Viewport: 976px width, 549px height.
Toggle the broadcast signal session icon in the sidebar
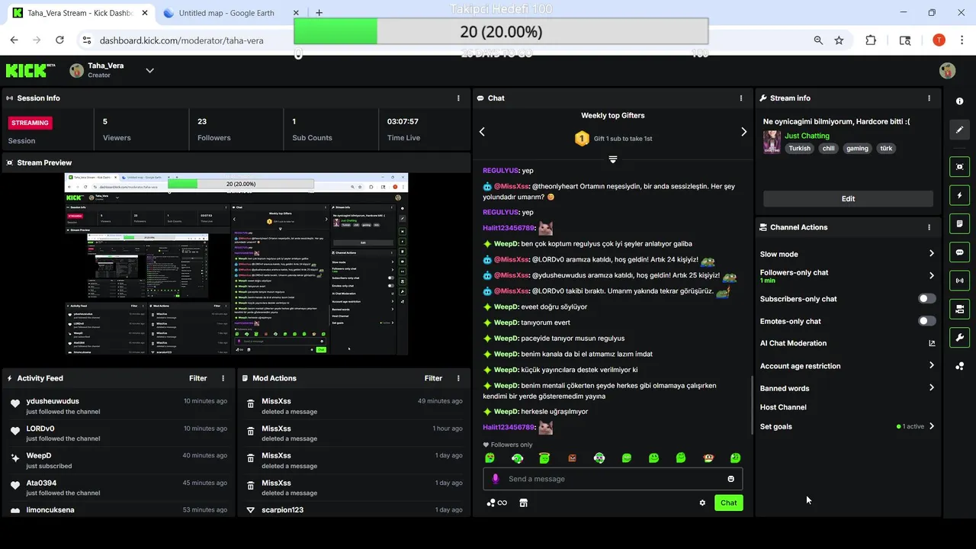tap(959, 281)
